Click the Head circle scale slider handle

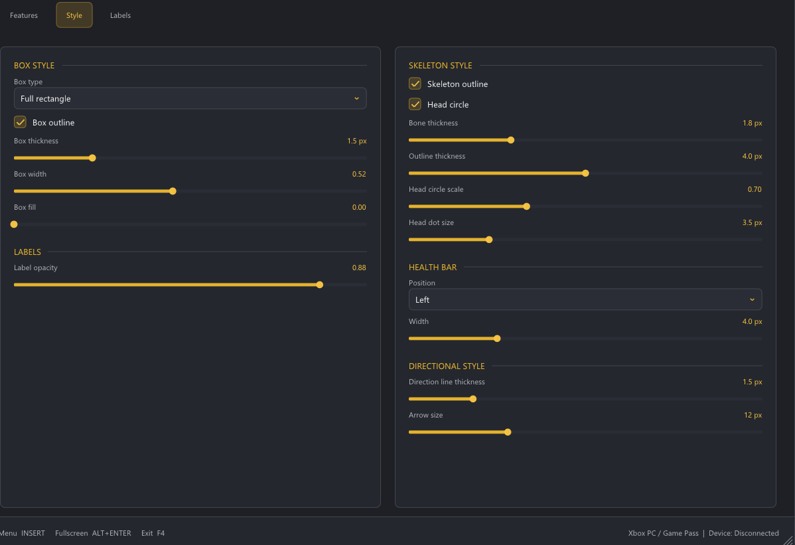526,207
